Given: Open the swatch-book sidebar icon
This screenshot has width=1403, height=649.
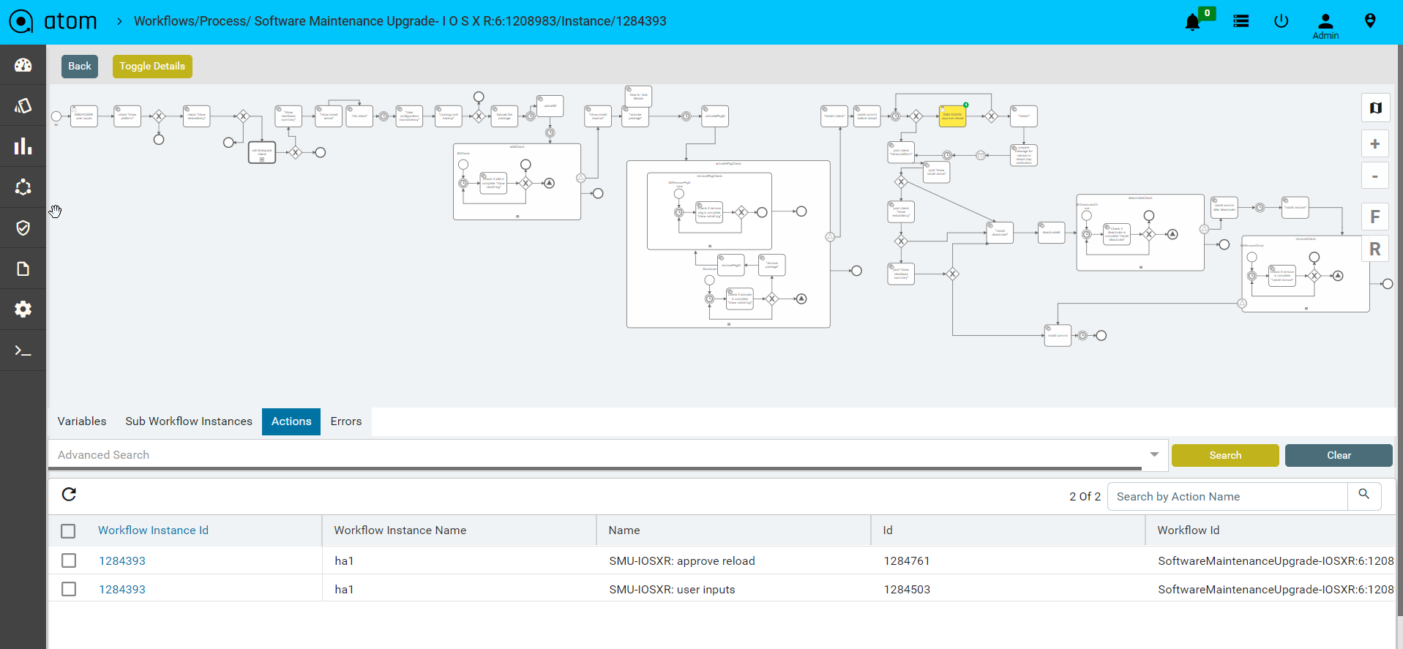Looking at the screenshot, I should pos(23,106).
